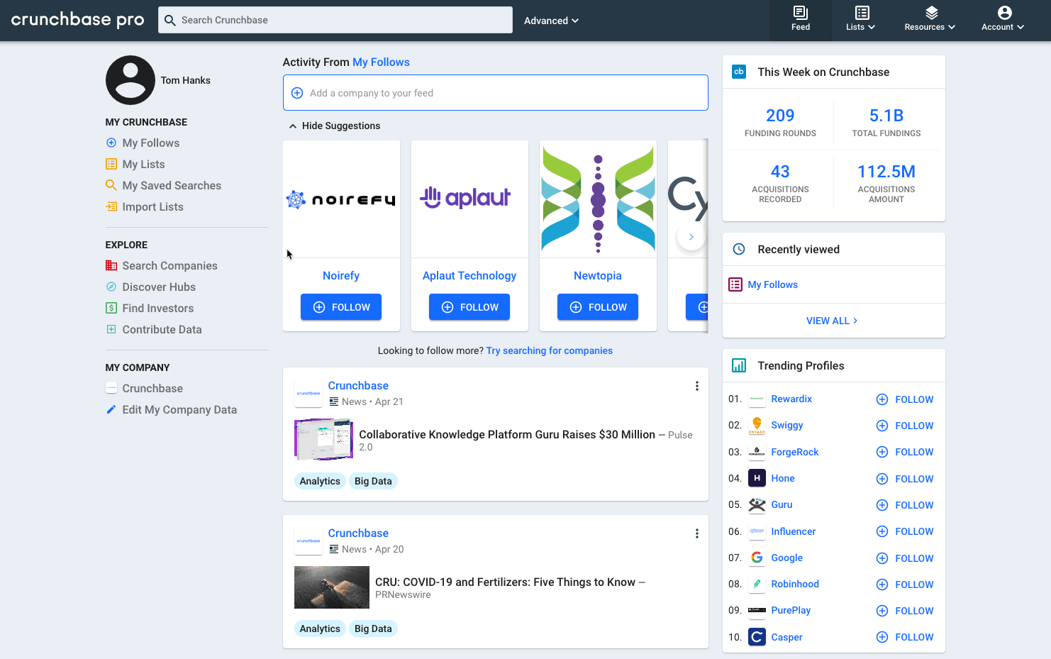
Task: Open My Follows in sidebar
Action: point(150,143)
